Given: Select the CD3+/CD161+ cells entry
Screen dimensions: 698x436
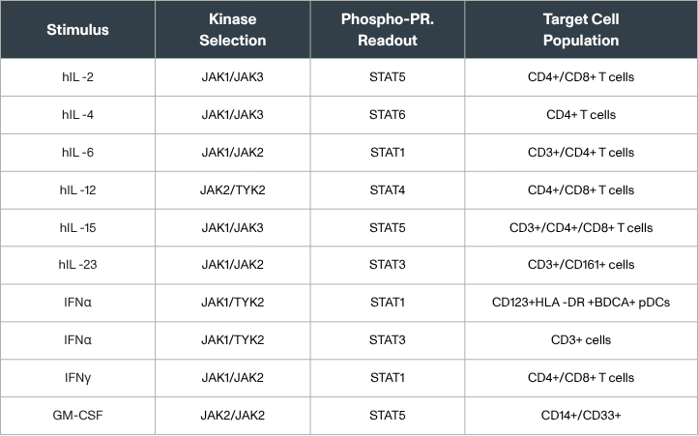Looking at the screenshot, I should (581, 265).
